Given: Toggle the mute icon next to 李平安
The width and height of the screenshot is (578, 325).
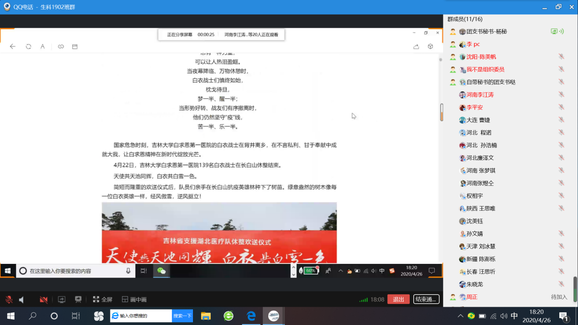Looking at the screenshot, I should [561, 108].
